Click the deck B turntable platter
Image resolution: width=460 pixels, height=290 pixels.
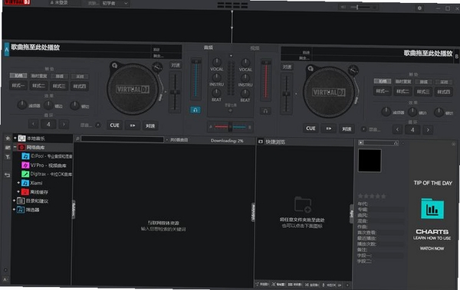coord(329,93)
